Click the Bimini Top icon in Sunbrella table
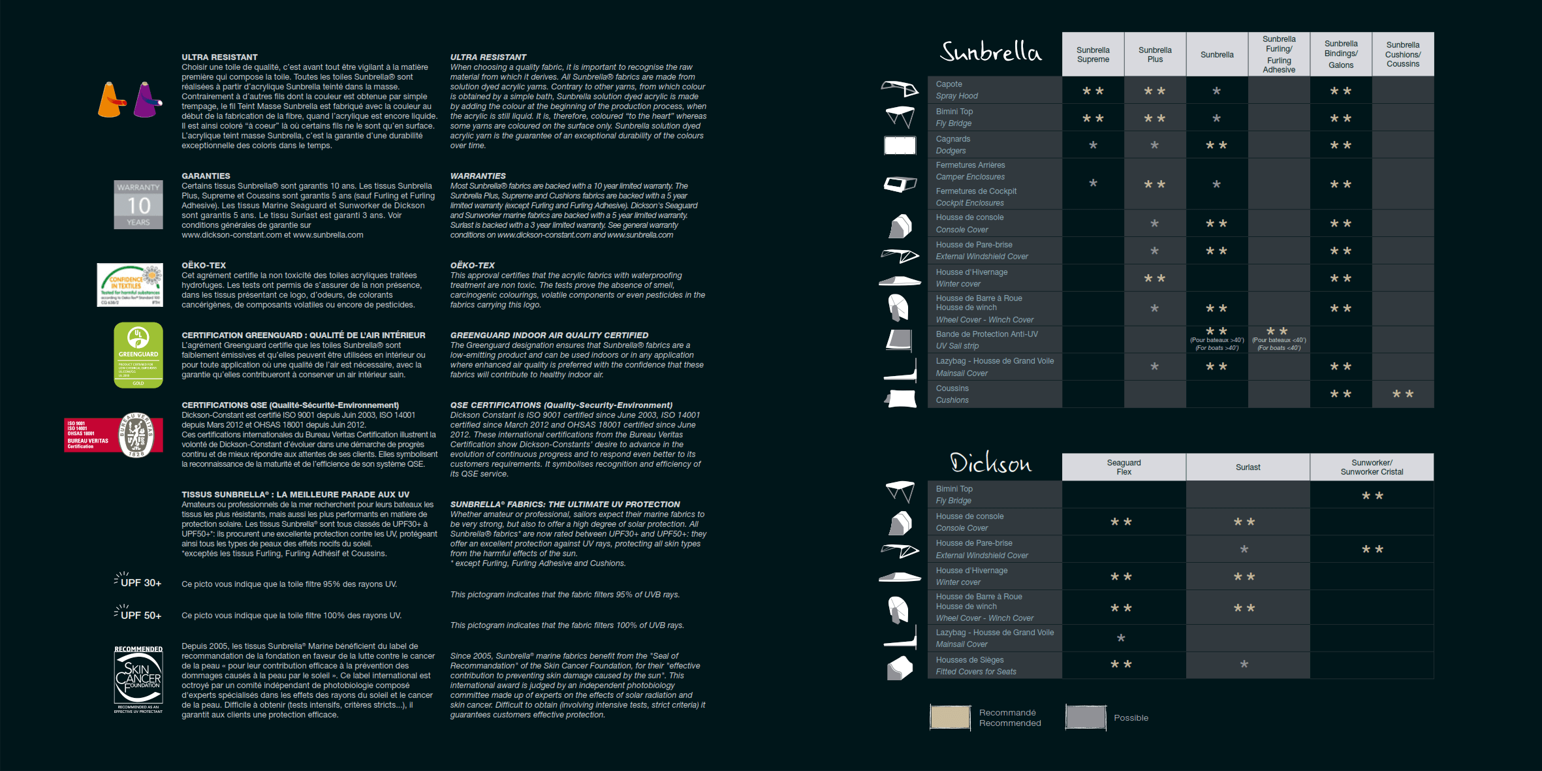 pos(900,117)
